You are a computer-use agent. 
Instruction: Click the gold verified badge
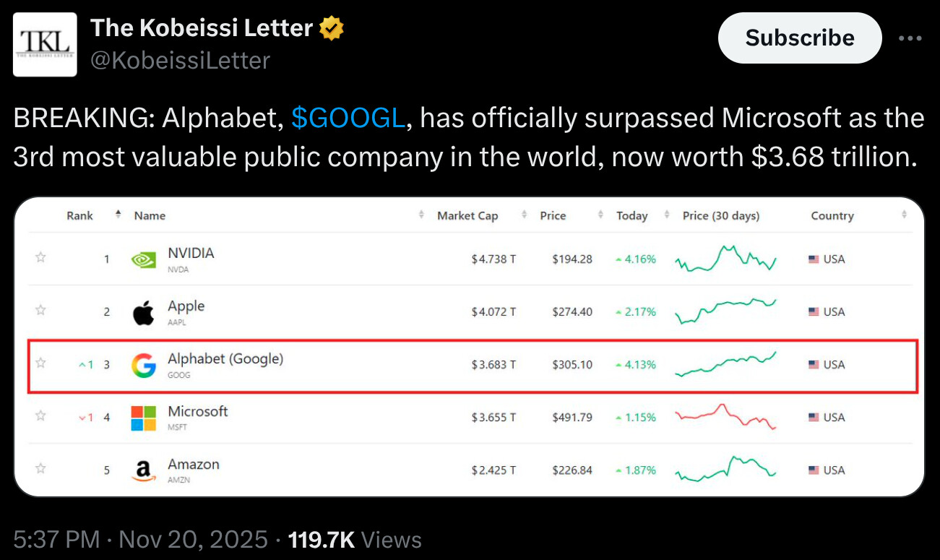tap(331, 29)
